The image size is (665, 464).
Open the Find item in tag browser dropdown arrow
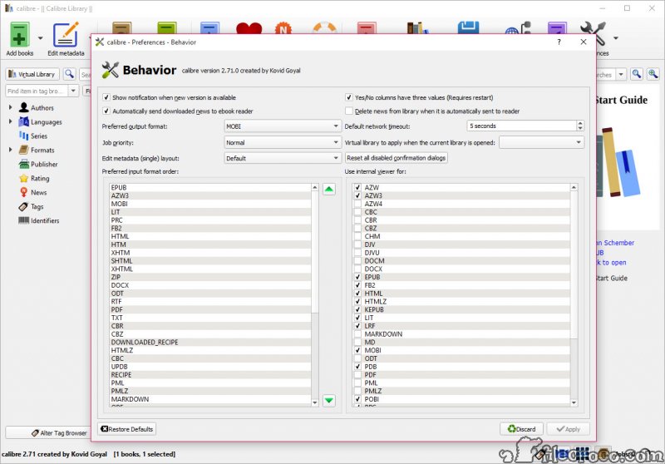(x=73, y=91)
